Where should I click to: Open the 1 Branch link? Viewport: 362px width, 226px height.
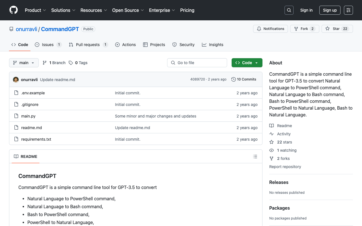[x=54, y=63]
